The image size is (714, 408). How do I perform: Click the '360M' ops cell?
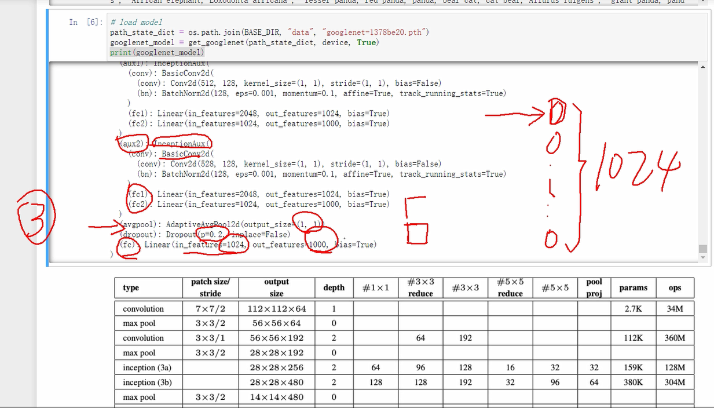675,338
